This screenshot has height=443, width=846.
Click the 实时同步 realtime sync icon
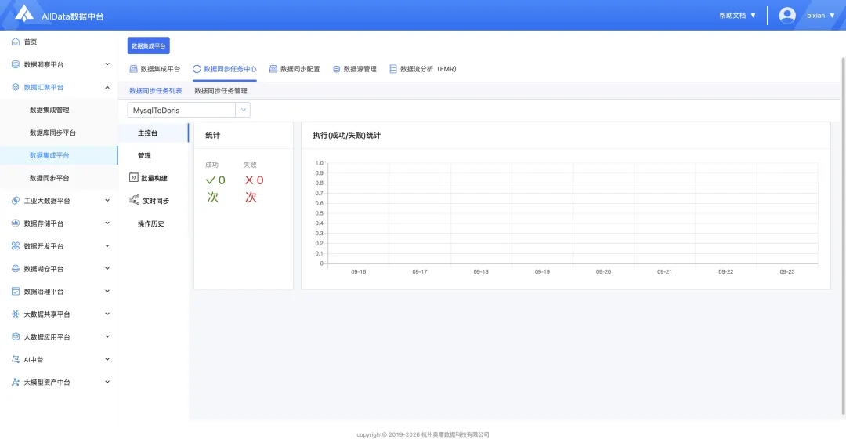pos(135,200)
